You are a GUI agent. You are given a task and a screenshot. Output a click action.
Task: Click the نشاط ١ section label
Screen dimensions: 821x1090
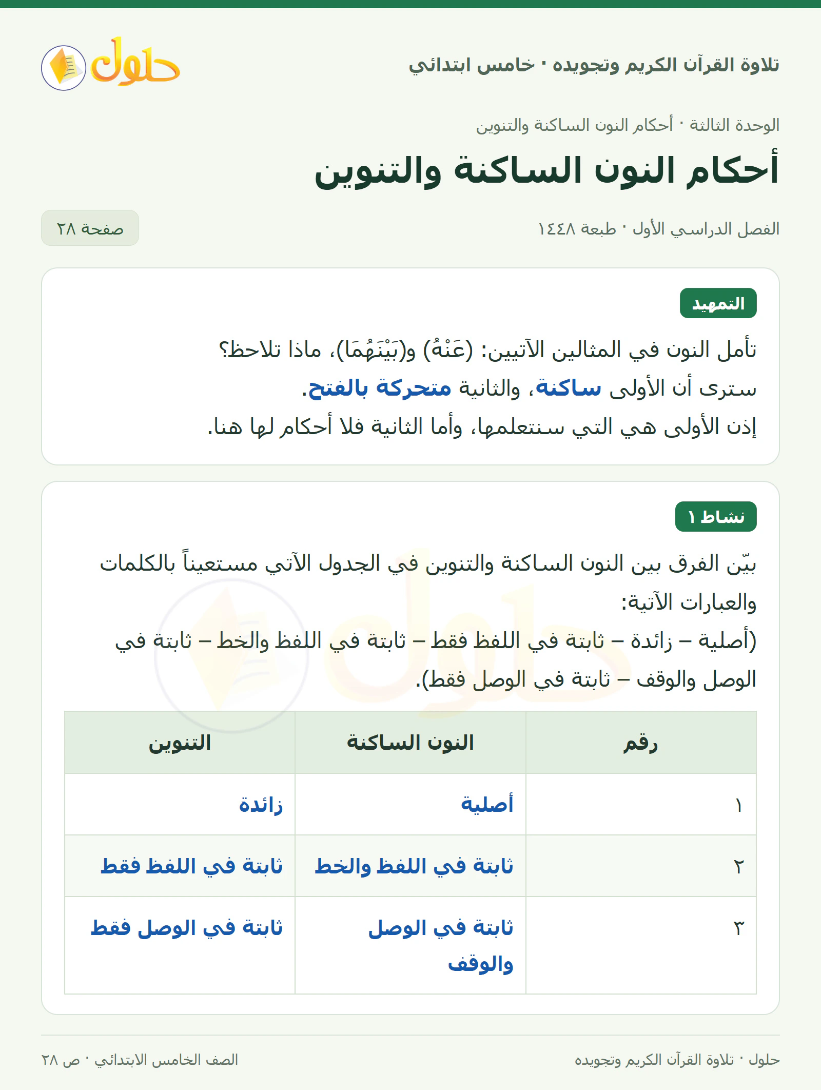point(716,516)
